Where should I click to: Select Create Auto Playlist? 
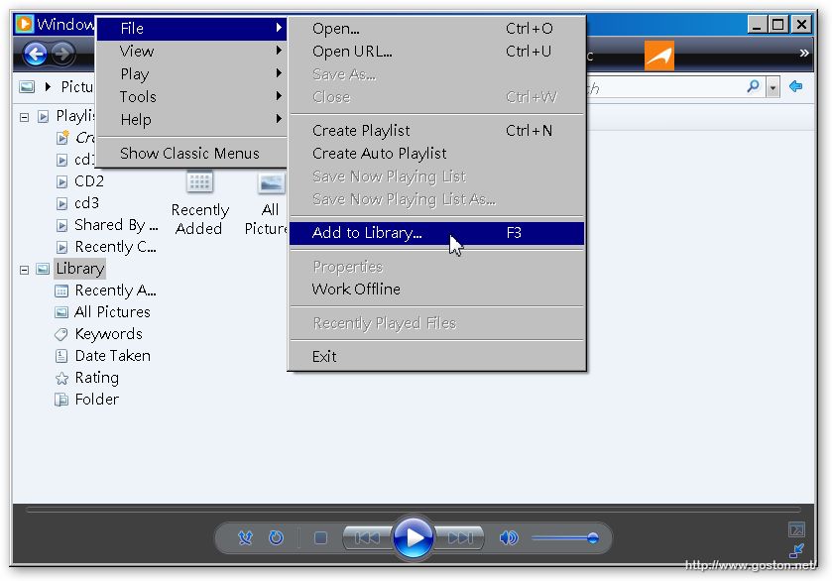coord(436,154)
